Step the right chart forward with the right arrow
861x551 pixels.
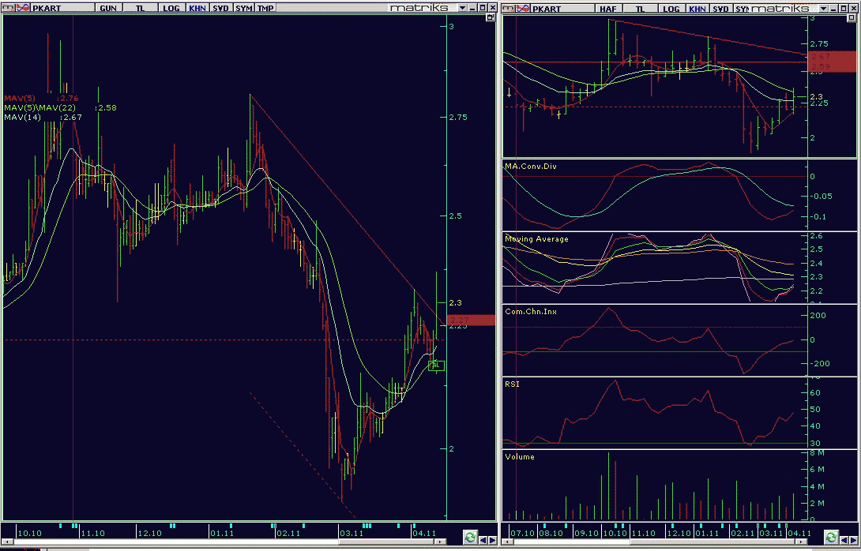coord(853,540)
